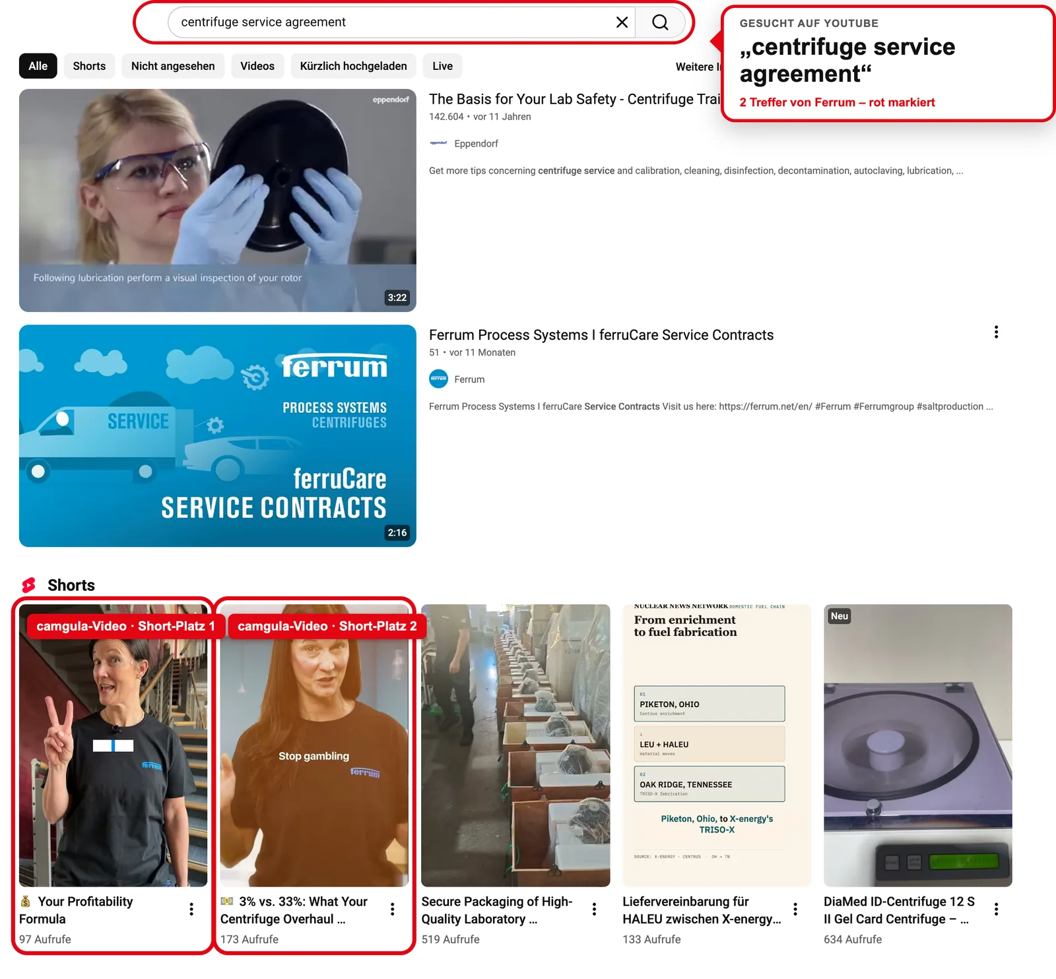Click the 97 Aufrufe count
This screenshot has height=979, width=1056.
[45, 939]
